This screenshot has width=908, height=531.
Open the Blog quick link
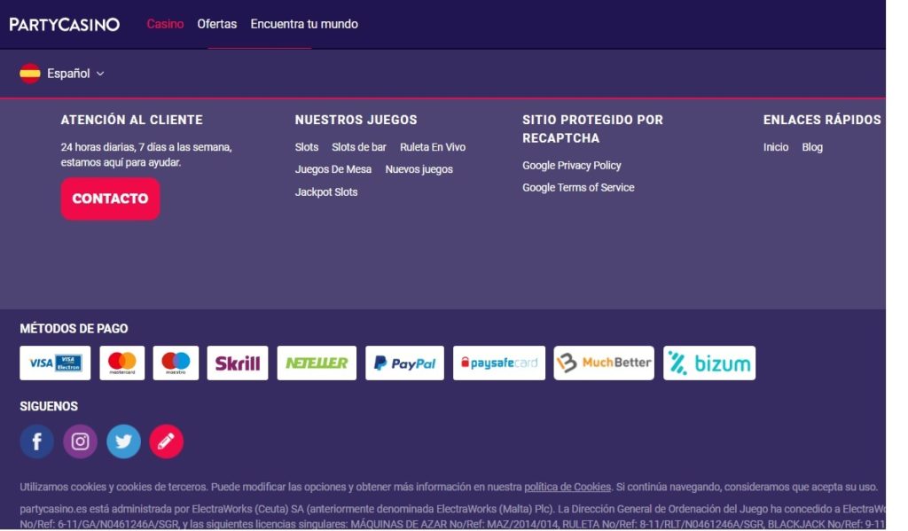pyautogui.click(x=812, y=147)
